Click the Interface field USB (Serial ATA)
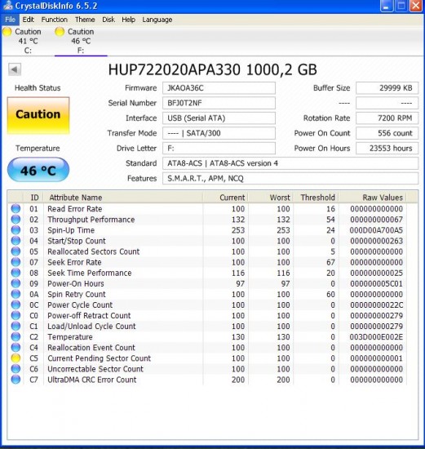The height and width of the screenshot is (449, 425). (x=219, y=118)
